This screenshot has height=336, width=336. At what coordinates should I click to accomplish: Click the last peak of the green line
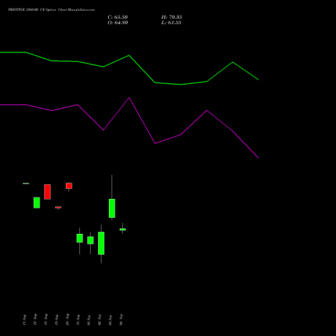233,62
